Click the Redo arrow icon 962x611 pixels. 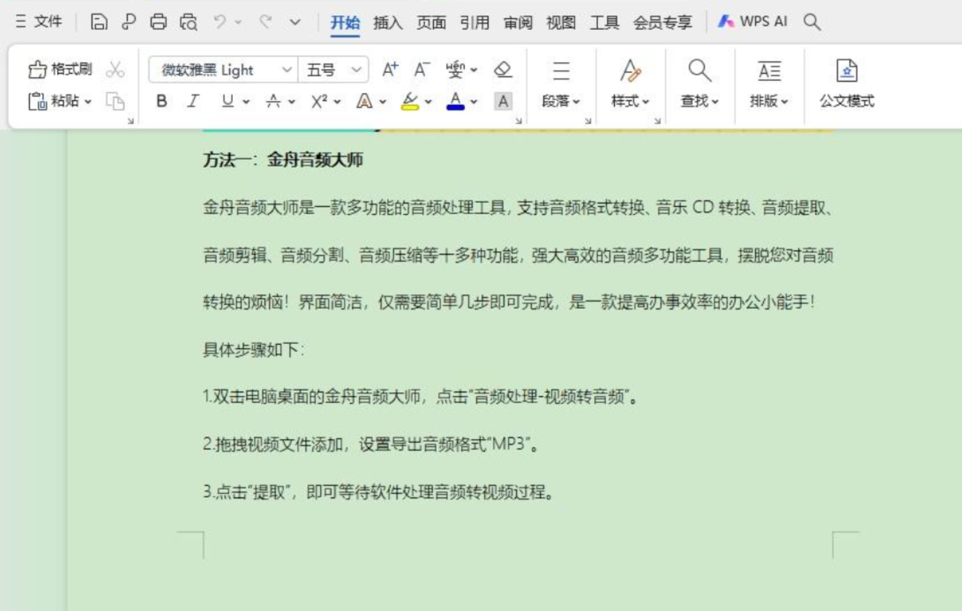265,22
